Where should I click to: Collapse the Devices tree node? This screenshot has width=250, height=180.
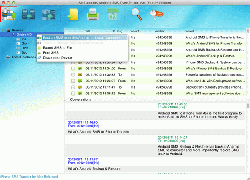(x=3, y=30)
